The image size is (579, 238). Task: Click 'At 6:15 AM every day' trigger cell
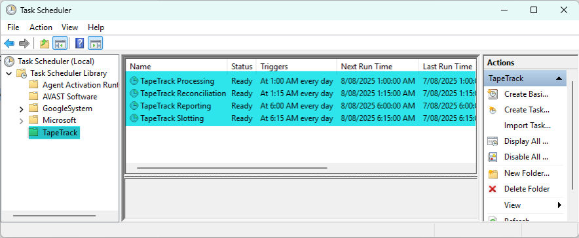point(297,118)
